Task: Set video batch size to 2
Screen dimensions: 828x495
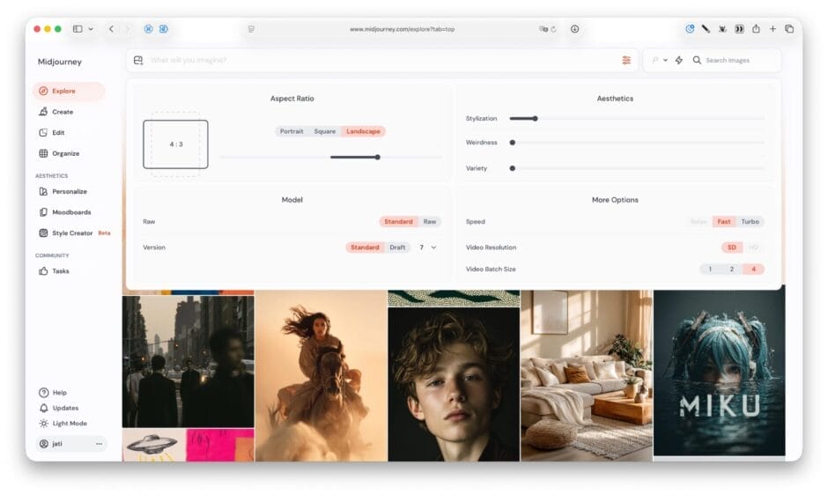Action: (732, 270)
